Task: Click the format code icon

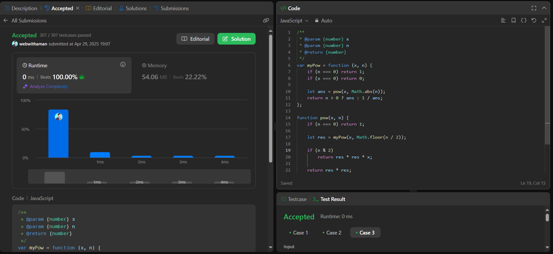Action: [503, 21]
